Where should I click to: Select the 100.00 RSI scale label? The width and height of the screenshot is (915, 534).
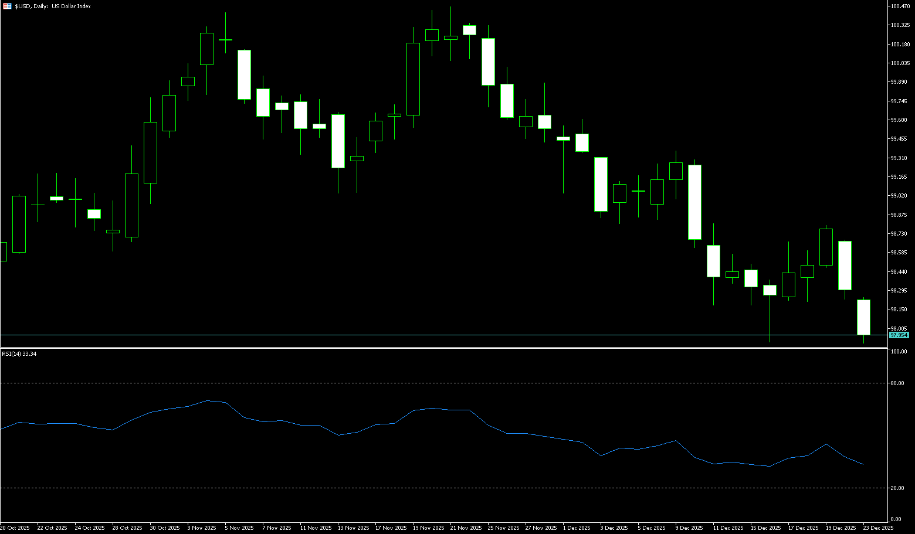899,352
